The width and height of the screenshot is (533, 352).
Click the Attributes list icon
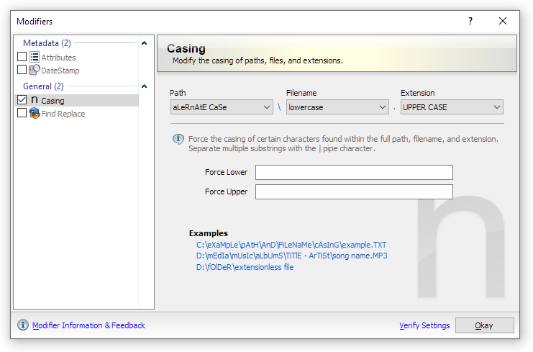coord(34,57)
